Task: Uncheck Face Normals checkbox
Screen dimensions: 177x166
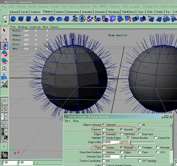Action: tap(122, 147)
